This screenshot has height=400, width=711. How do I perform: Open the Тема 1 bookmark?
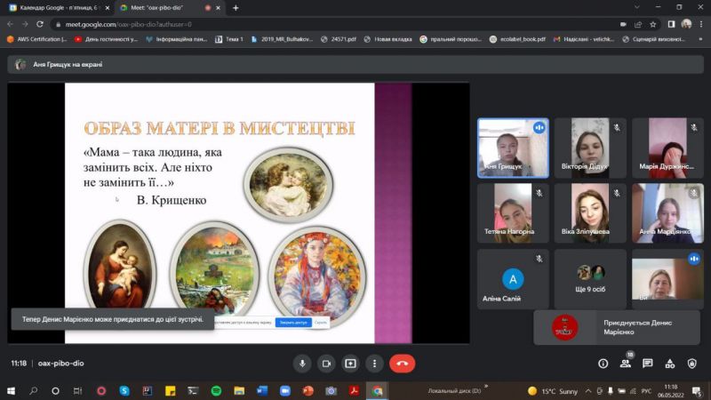click(x=229, y=39)
